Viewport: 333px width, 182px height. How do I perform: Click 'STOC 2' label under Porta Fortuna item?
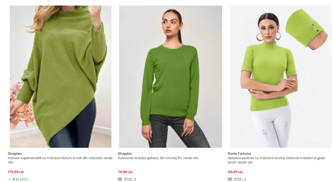coord(240,179)
